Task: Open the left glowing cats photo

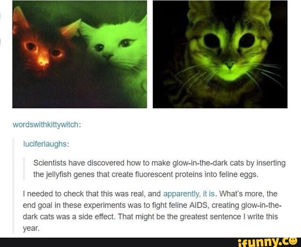Action: [79, 55]
